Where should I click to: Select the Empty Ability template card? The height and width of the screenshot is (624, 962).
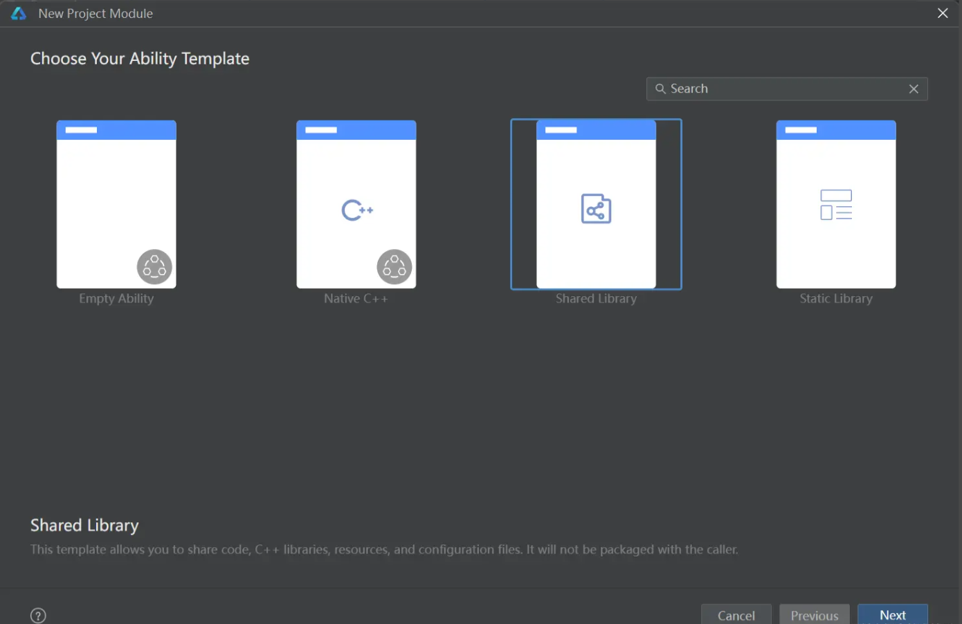click(116, 204)
